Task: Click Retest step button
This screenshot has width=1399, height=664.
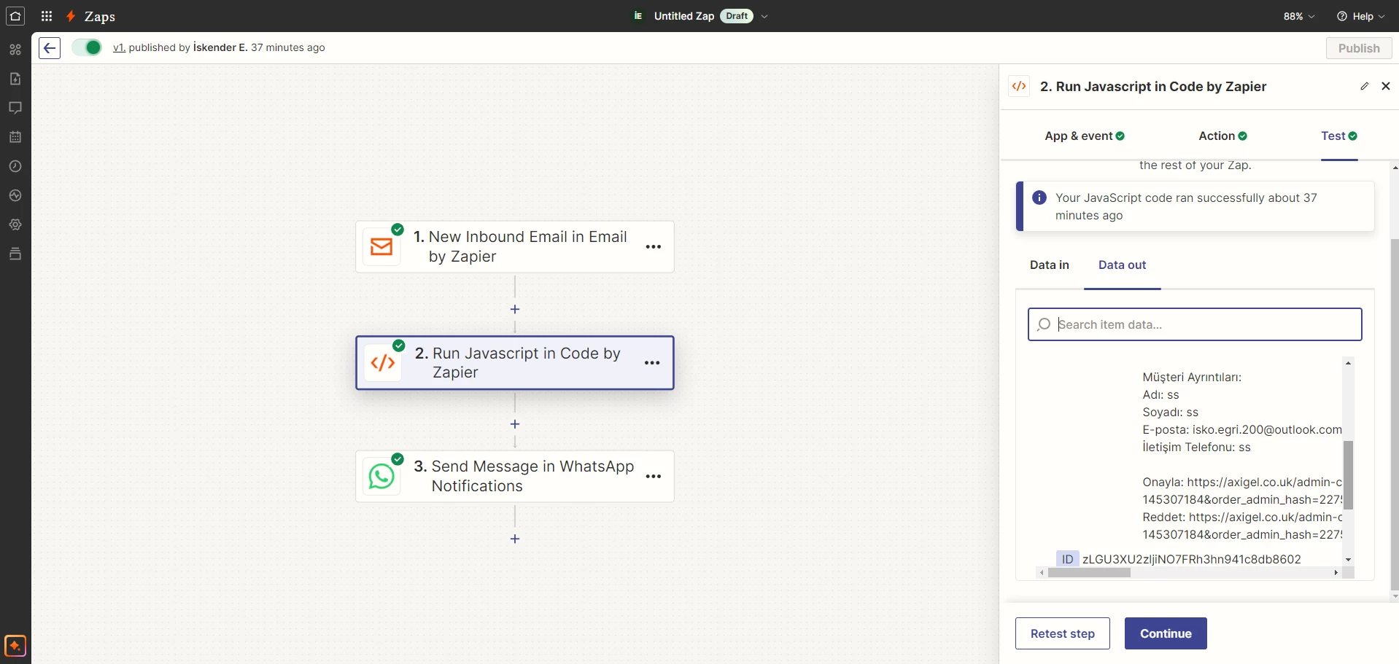Action: click(x=1063, y=633)
